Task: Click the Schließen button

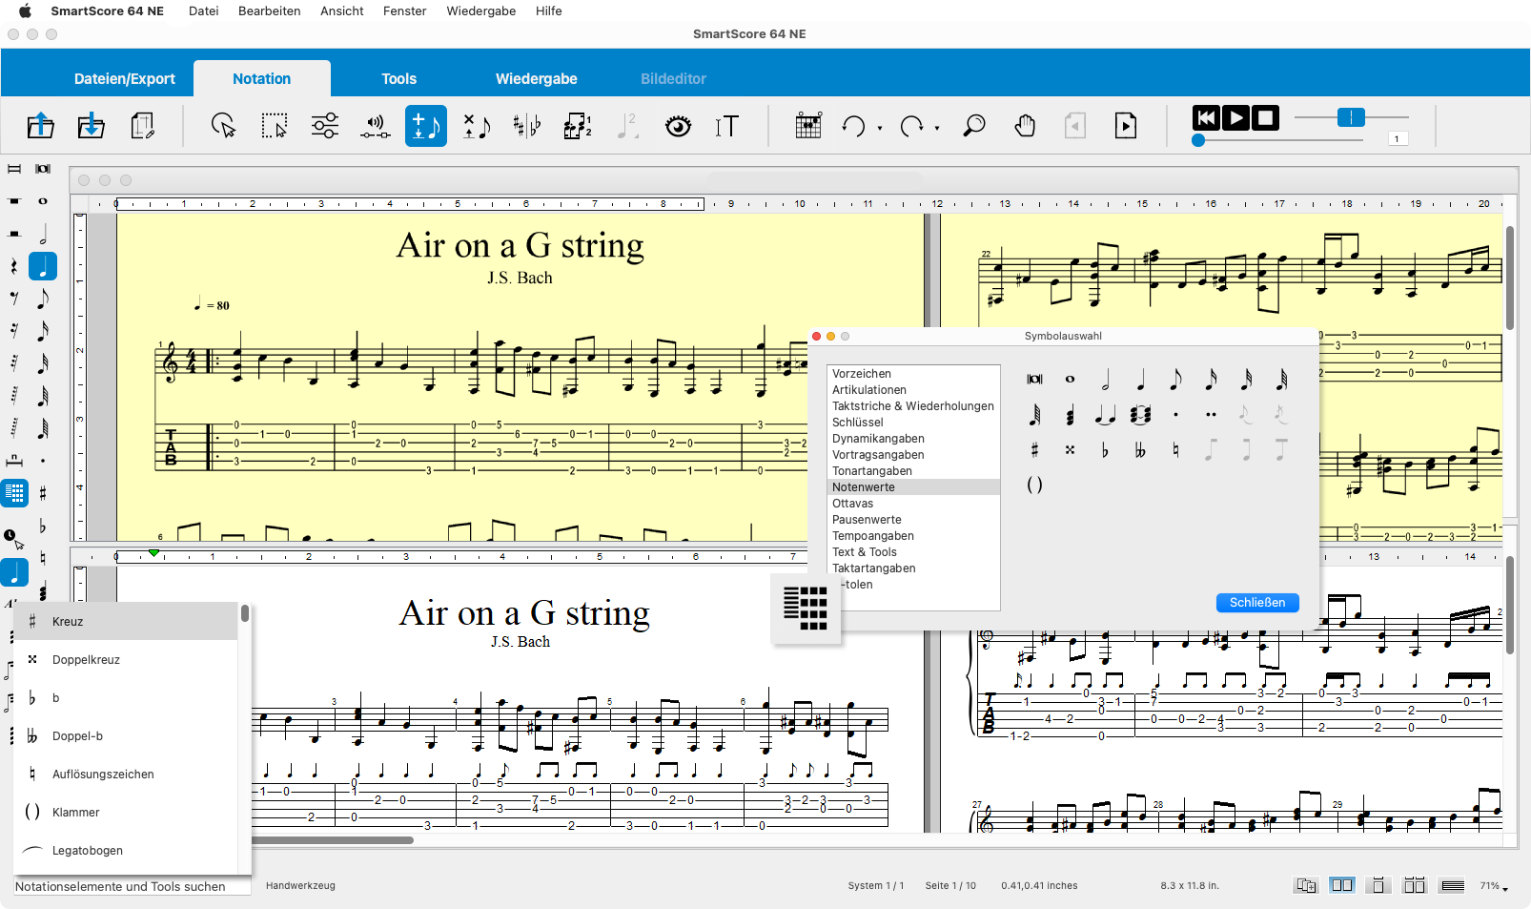Action: (1256, 602)
